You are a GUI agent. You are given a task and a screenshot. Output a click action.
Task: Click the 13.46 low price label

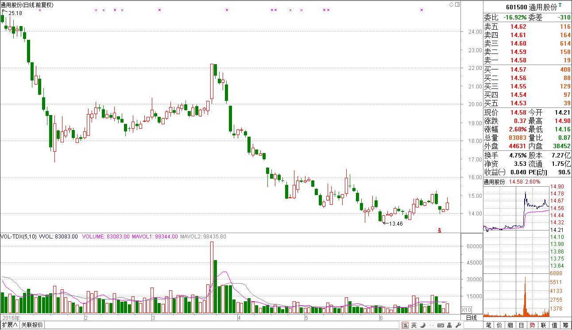point(396,224)
